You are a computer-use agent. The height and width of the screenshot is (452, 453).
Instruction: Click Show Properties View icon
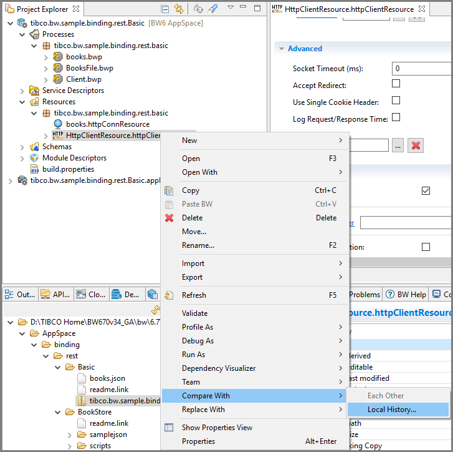[169, 428]
